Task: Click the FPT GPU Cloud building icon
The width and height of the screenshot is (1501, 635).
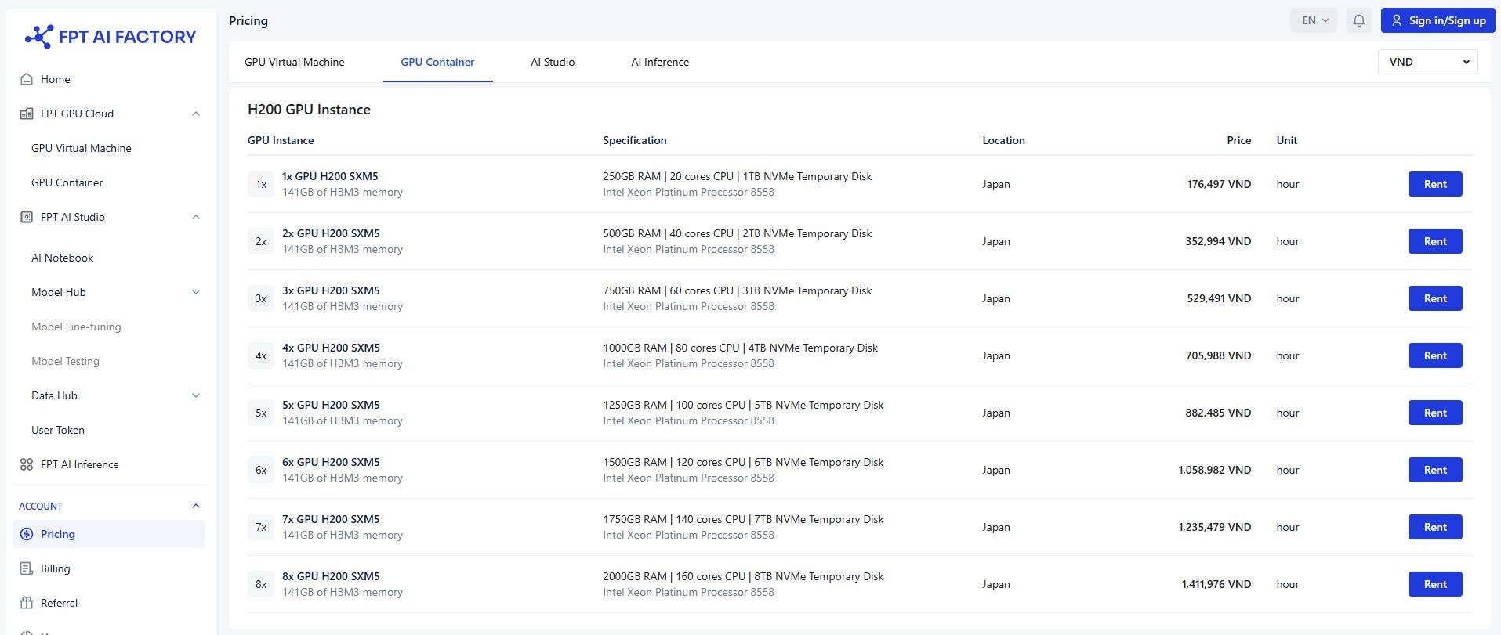Action: tap(27, 114)
